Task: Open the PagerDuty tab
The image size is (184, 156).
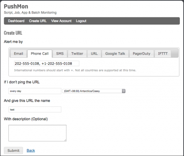Action: tap(141, 53)
